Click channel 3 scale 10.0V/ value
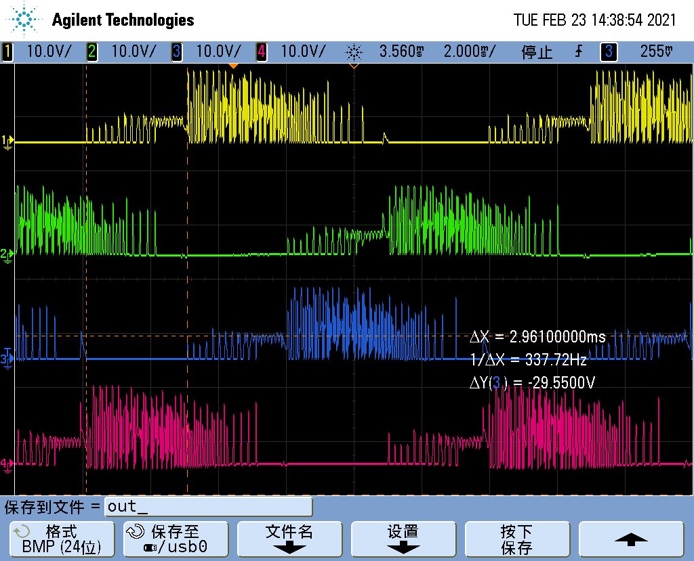This screenshot has height=561, width=694. [218, 51]
